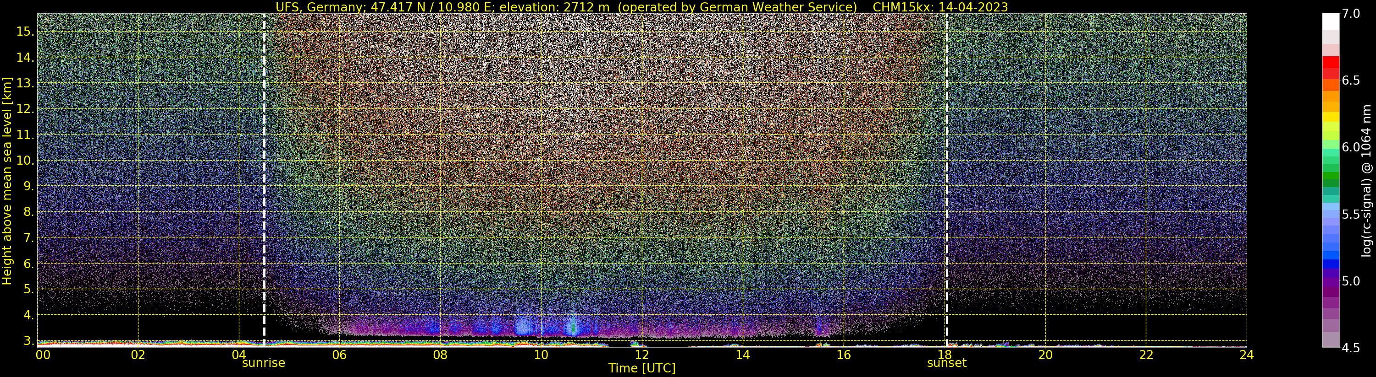Image resolution: width=1376 pixels, height=377 pixels.
Task: Click the 5.0 colorbar value
Action: (x=1351, y=281)
